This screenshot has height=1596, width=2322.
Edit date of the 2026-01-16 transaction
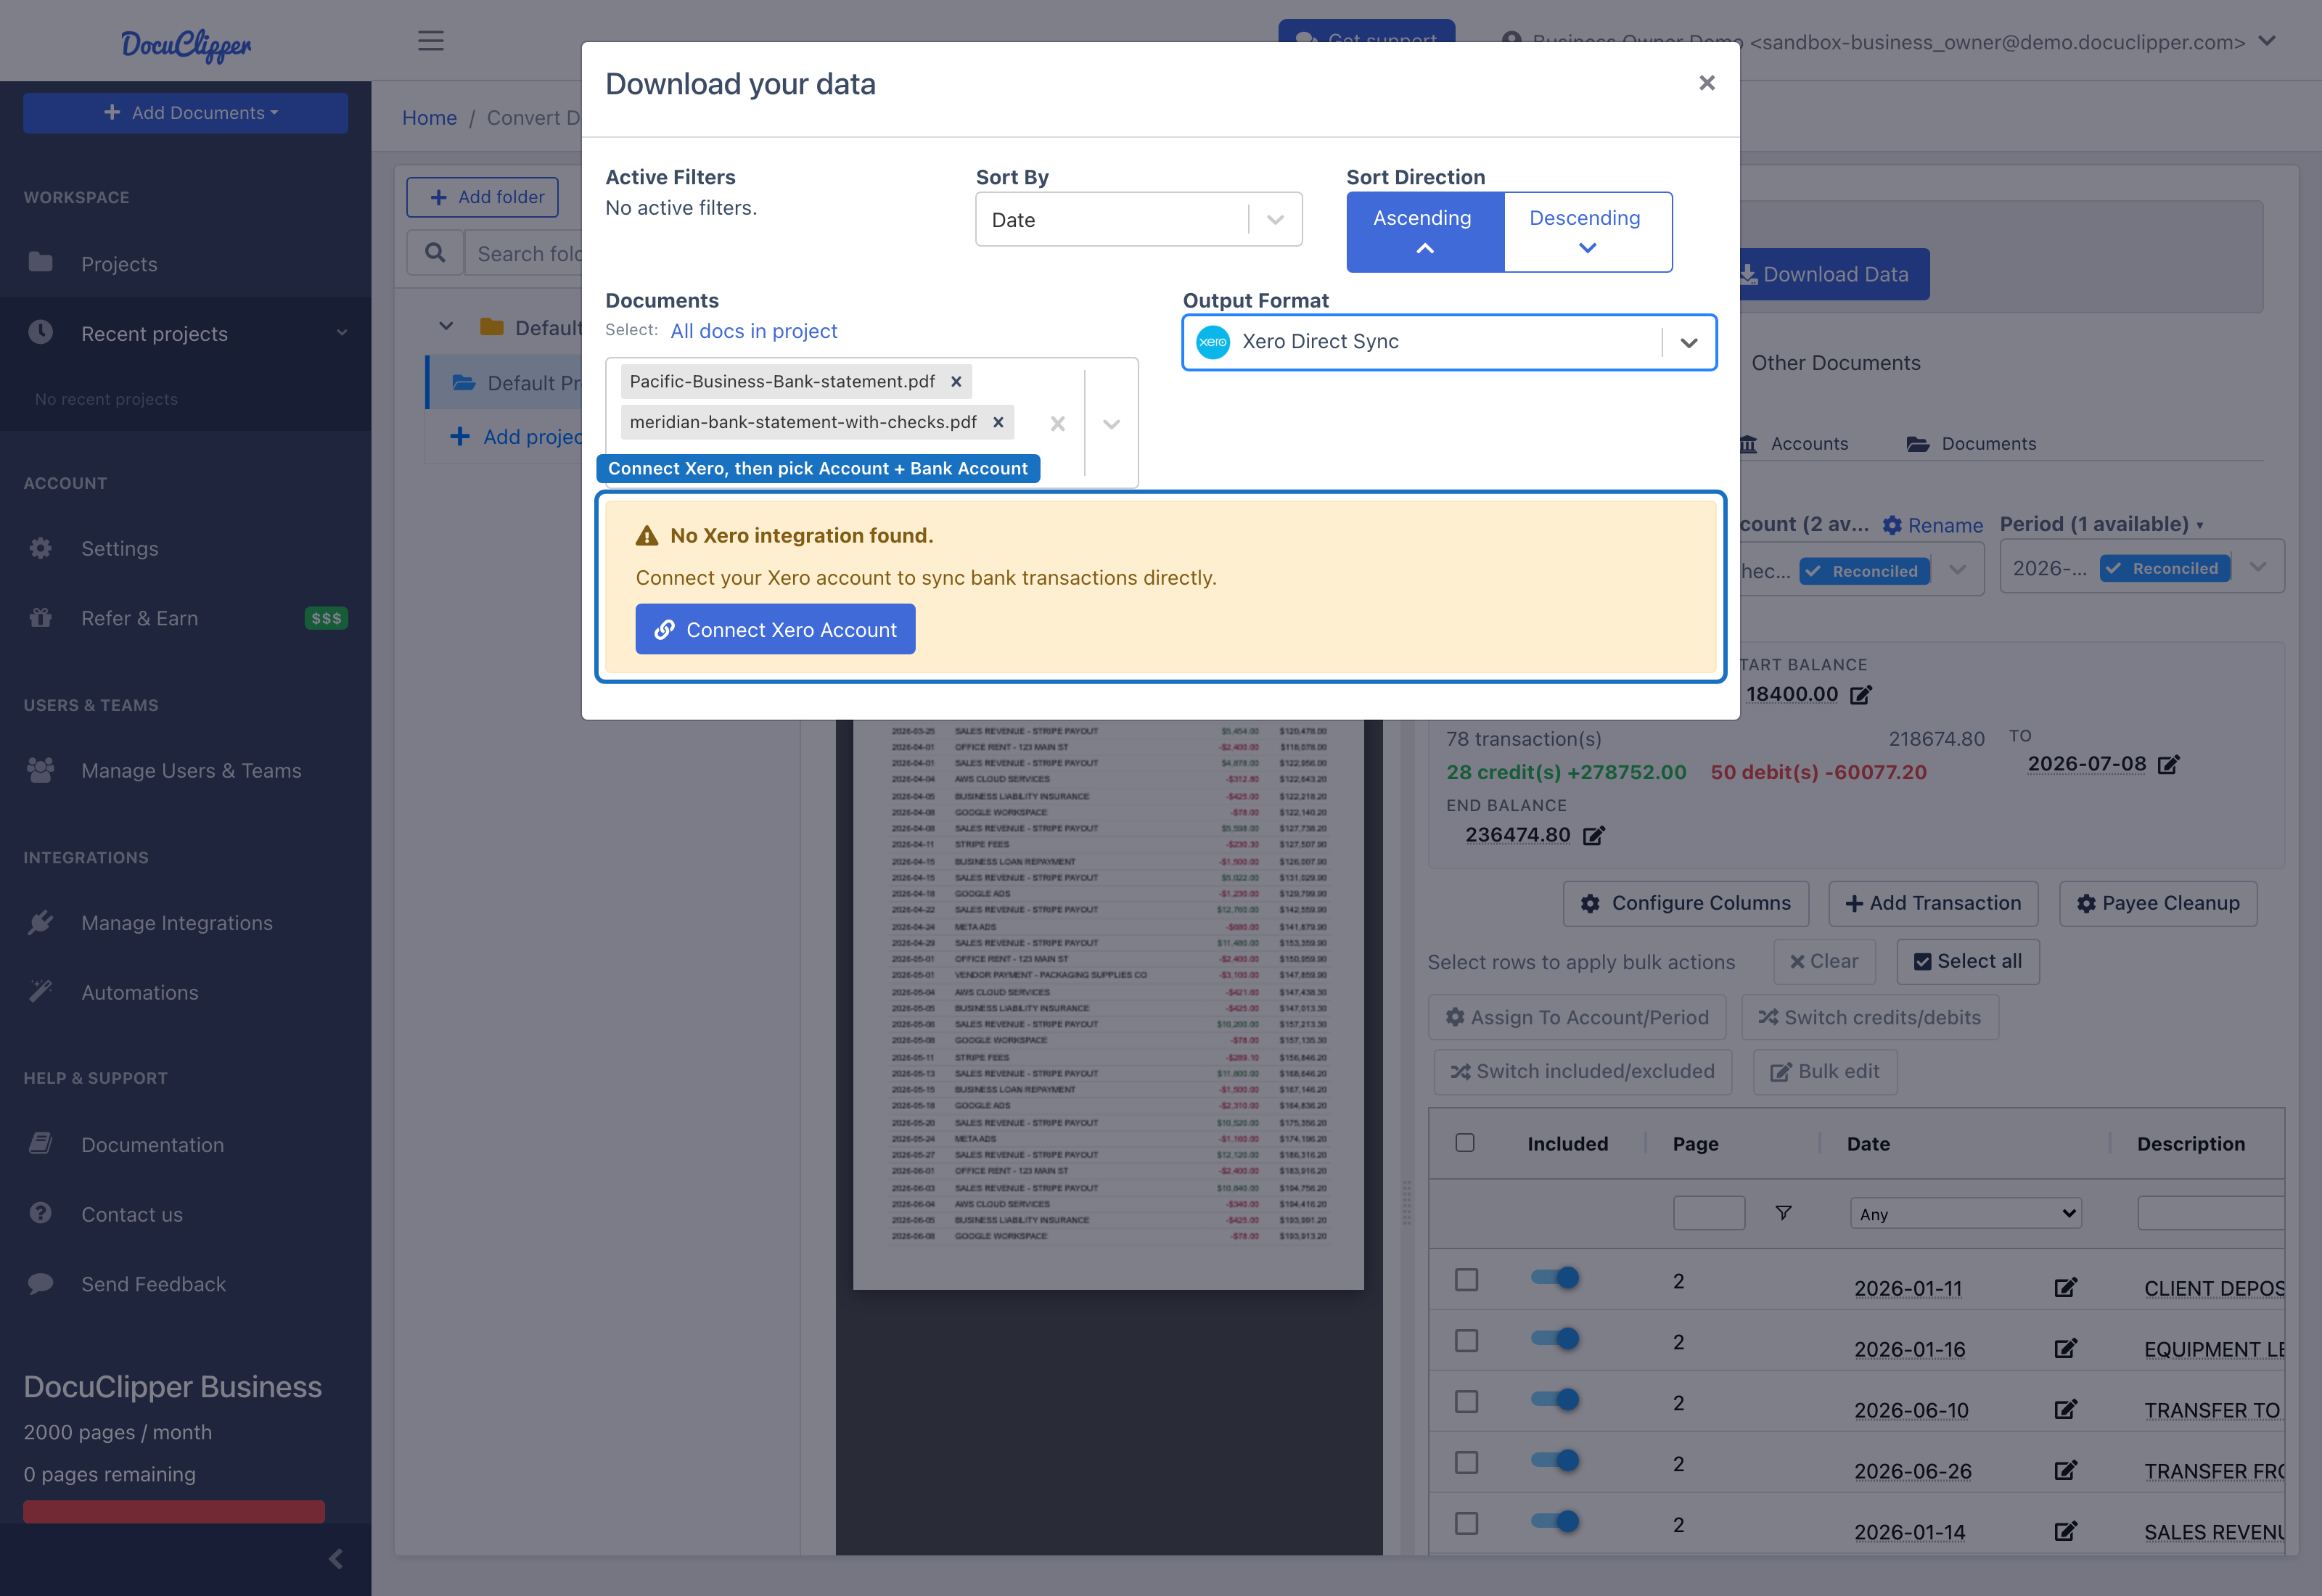click(2065, 1349)
